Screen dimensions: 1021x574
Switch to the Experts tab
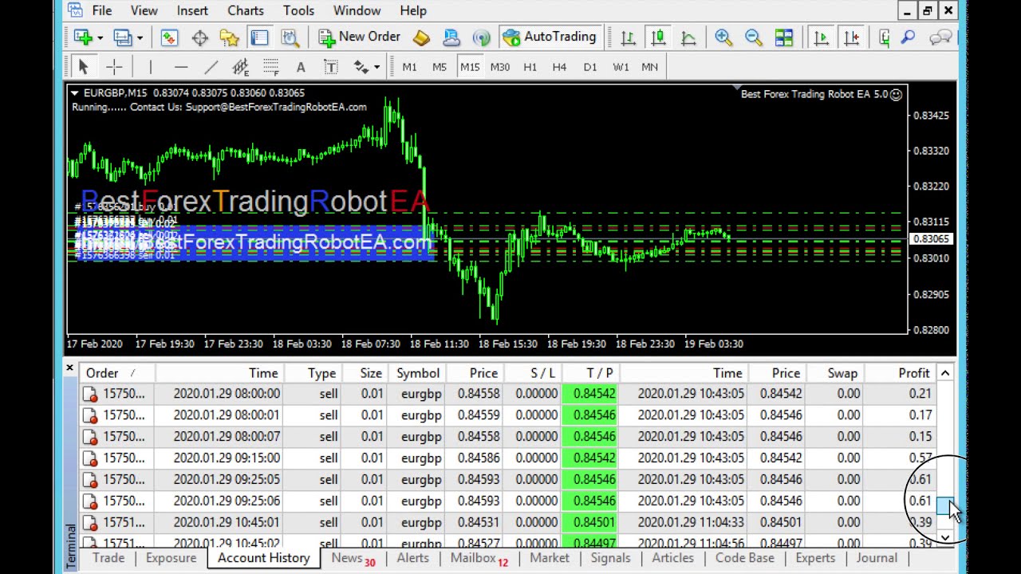pyautogui.click(x=815, y=558)
